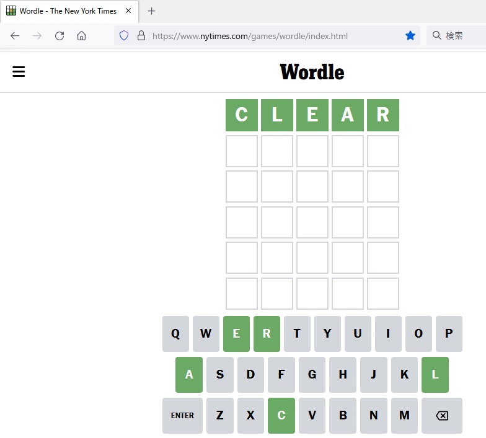Viewport: 486px width, 438px height.
Task: Tap the O key
Action: pos(418,333)
